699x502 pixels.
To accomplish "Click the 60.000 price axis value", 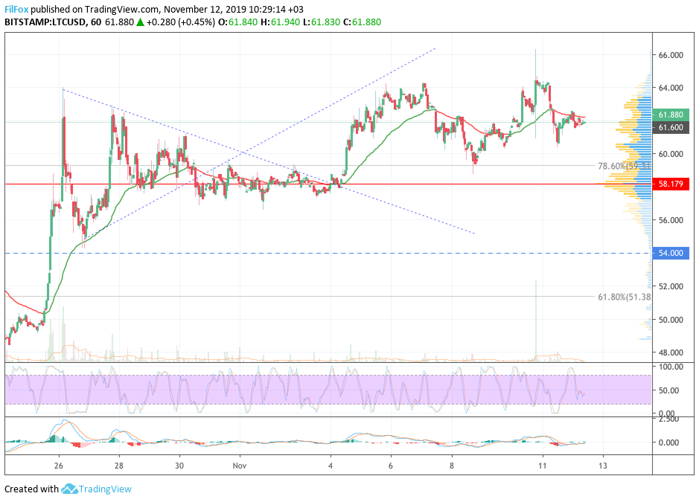I will [671, 154].
